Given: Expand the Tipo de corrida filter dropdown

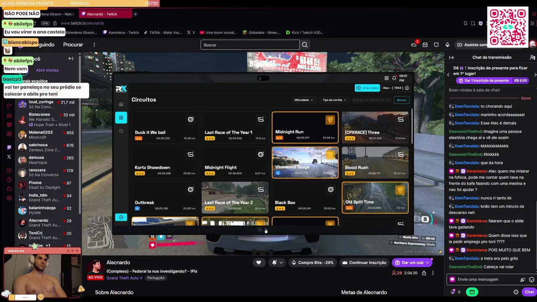Looking at the screenshot, I should tap(334, 100).
